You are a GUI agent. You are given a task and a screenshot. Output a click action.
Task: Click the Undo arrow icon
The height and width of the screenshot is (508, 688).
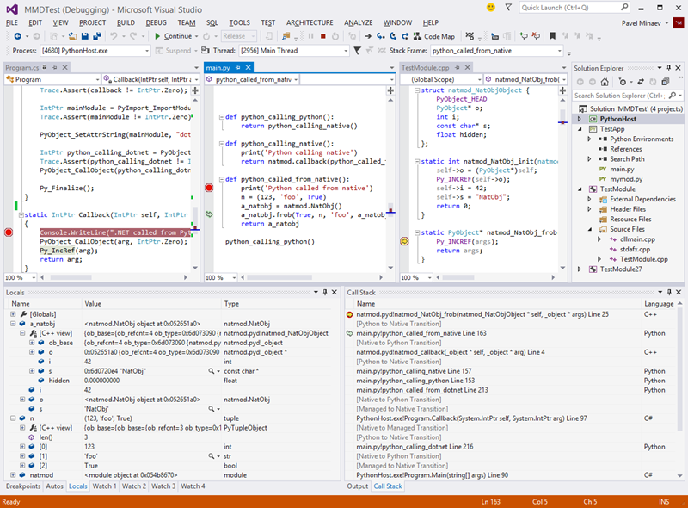[114, 36]
